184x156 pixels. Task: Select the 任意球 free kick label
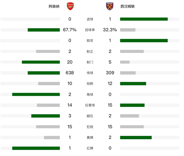coord(90,105)
